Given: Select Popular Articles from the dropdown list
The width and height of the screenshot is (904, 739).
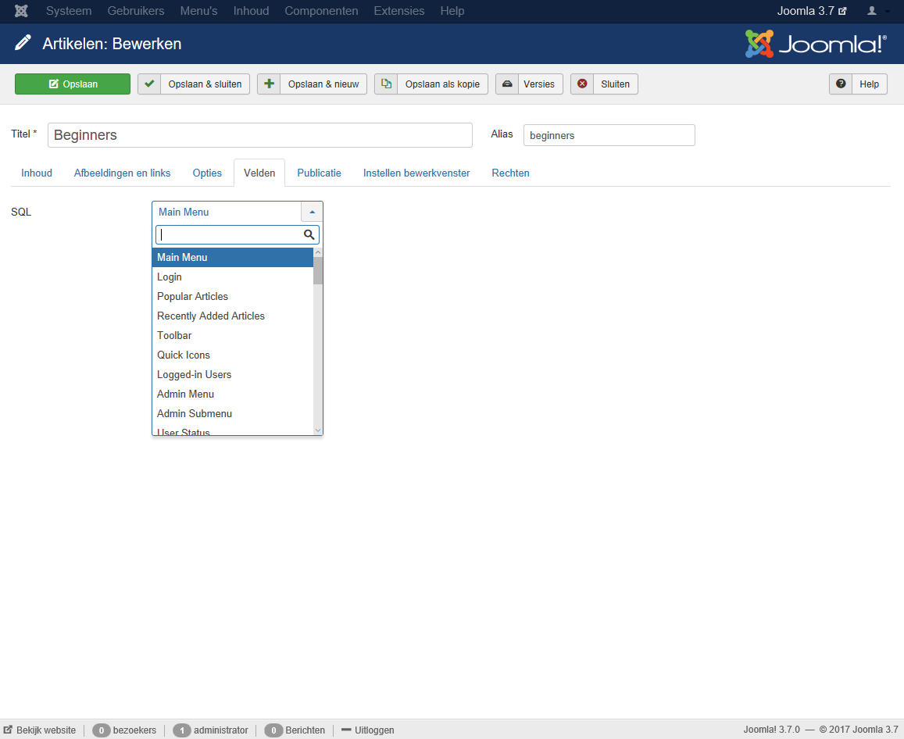Looking at the screenshot, I should click(193, 297).
